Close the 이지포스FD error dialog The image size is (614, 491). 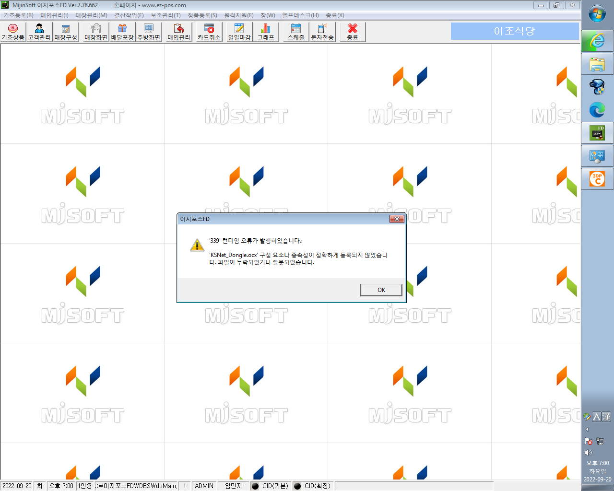(397, 219)
